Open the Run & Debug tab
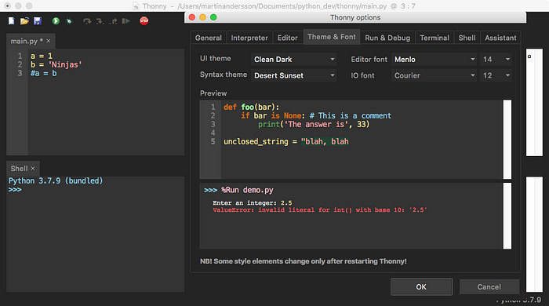Viewport: 549px width, 306px height. tap(387, 38)
